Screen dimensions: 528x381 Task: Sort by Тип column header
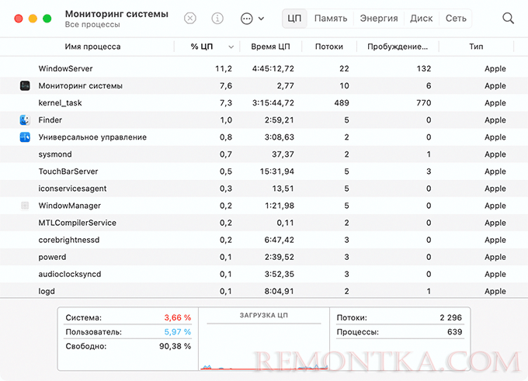476,47
